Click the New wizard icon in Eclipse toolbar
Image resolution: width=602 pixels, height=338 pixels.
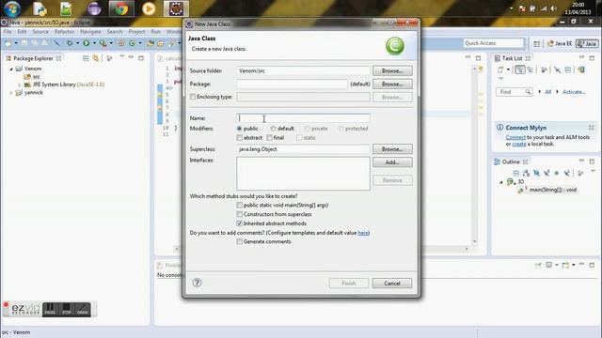click(8, 43)
